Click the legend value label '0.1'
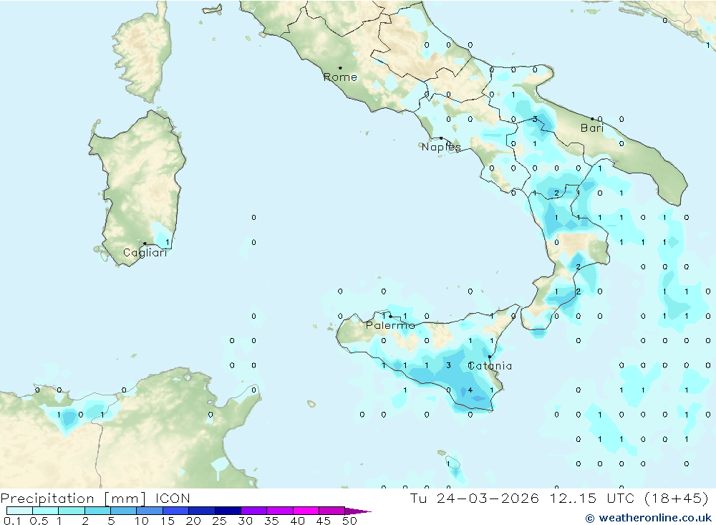Screen dimensions: 716x525 click(12, 521)
